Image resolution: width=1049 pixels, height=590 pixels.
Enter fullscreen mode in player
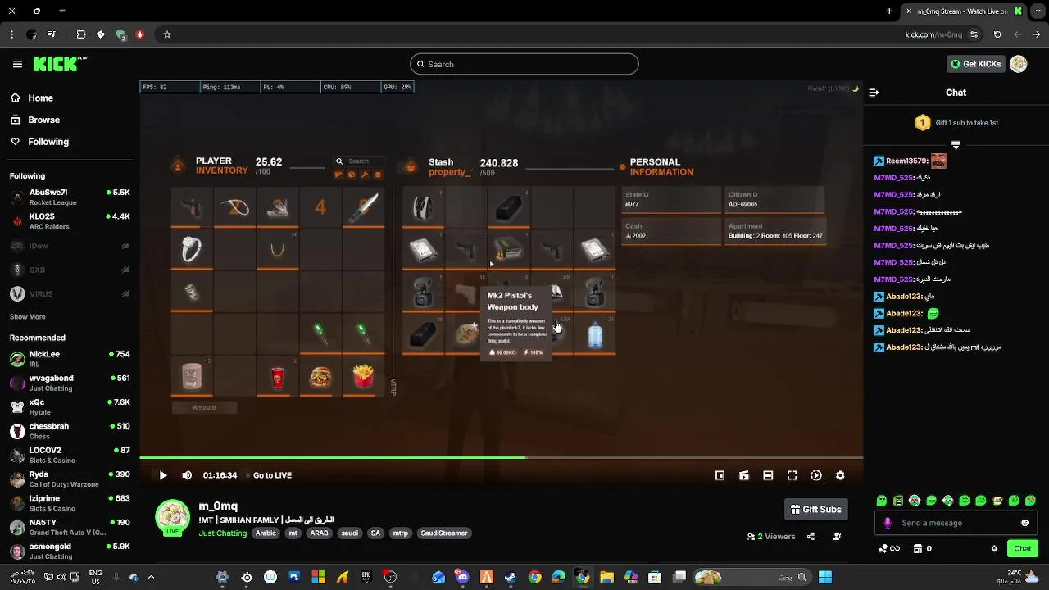[x=792, y=475]
